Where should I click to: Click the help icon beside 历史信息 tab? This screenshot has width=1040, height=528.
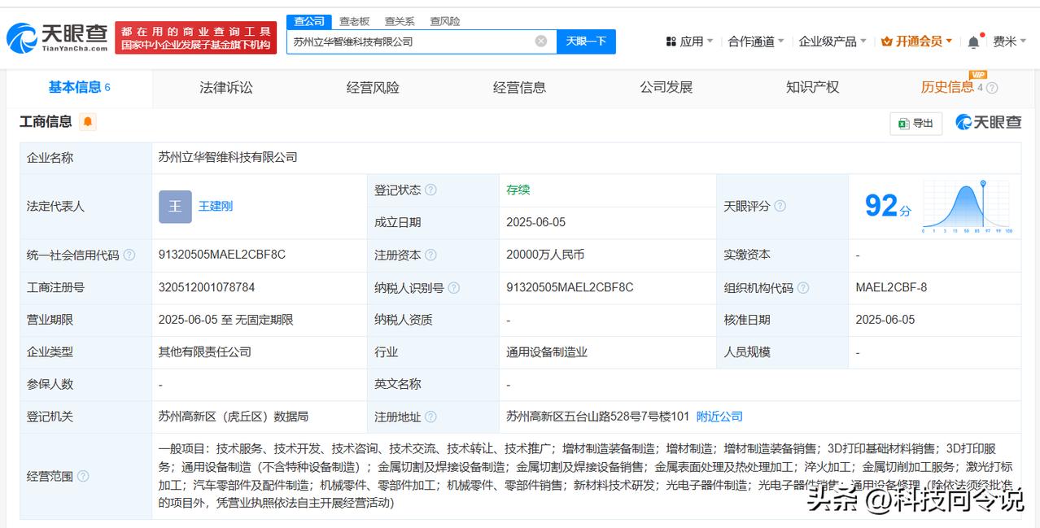(992, 88)
